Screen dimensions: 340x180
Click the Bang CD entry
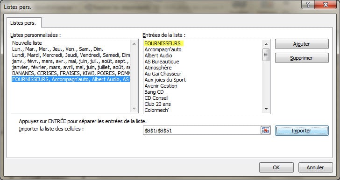tap(154, 92)
